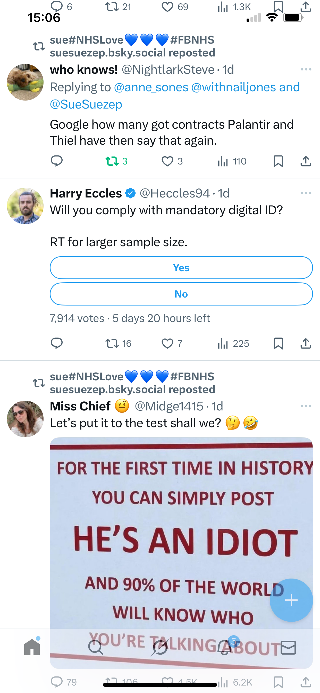This screenshot has width=320, height=693.
Task: Open the Messages envelope tab
Action: coord(288,647)
